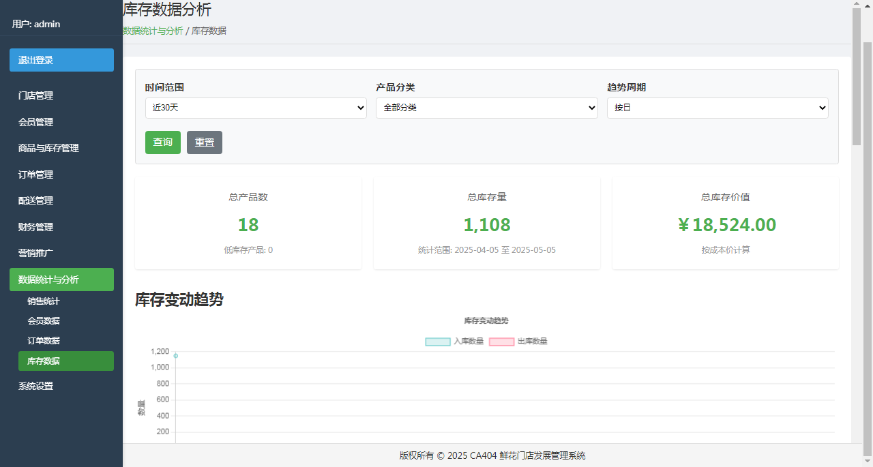Click the footer copyright text

click(x=492, y=456)
